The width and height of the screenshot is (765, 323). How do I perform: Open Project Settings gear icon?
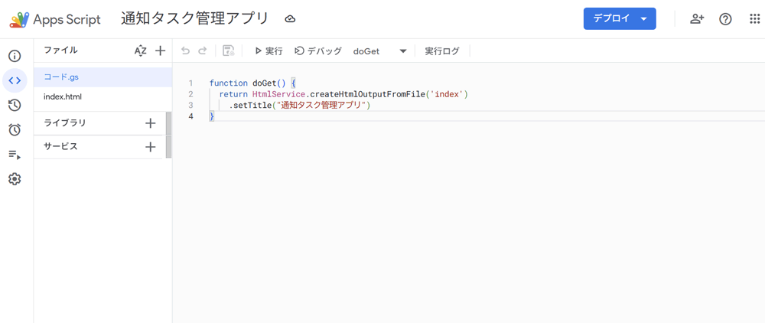click(x=15, y=179)
